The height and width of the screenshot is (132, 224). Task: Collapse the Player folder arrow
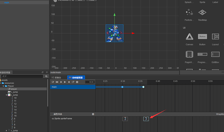[x=3, y=86]
